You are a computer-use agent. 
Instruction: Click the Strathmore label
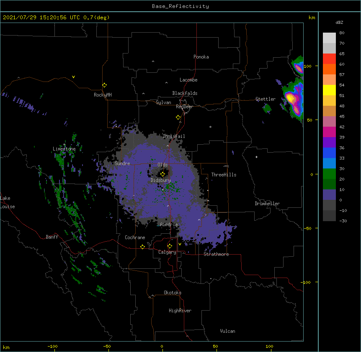(x=216, y=254)
